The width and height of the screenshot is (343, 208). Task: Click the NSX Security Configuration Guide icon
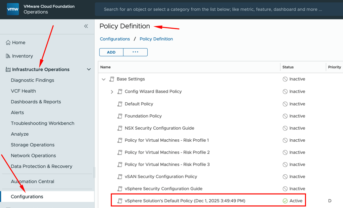coord(120,128)
